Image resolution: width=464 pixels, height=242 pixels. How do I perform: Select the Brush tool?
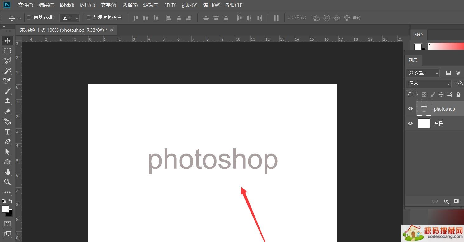(7, 91)
